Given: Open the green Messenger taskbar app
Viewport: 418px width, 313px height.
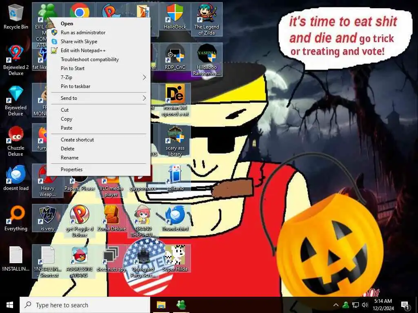Looking at the screenshot, I should click(x=181, y=305).
